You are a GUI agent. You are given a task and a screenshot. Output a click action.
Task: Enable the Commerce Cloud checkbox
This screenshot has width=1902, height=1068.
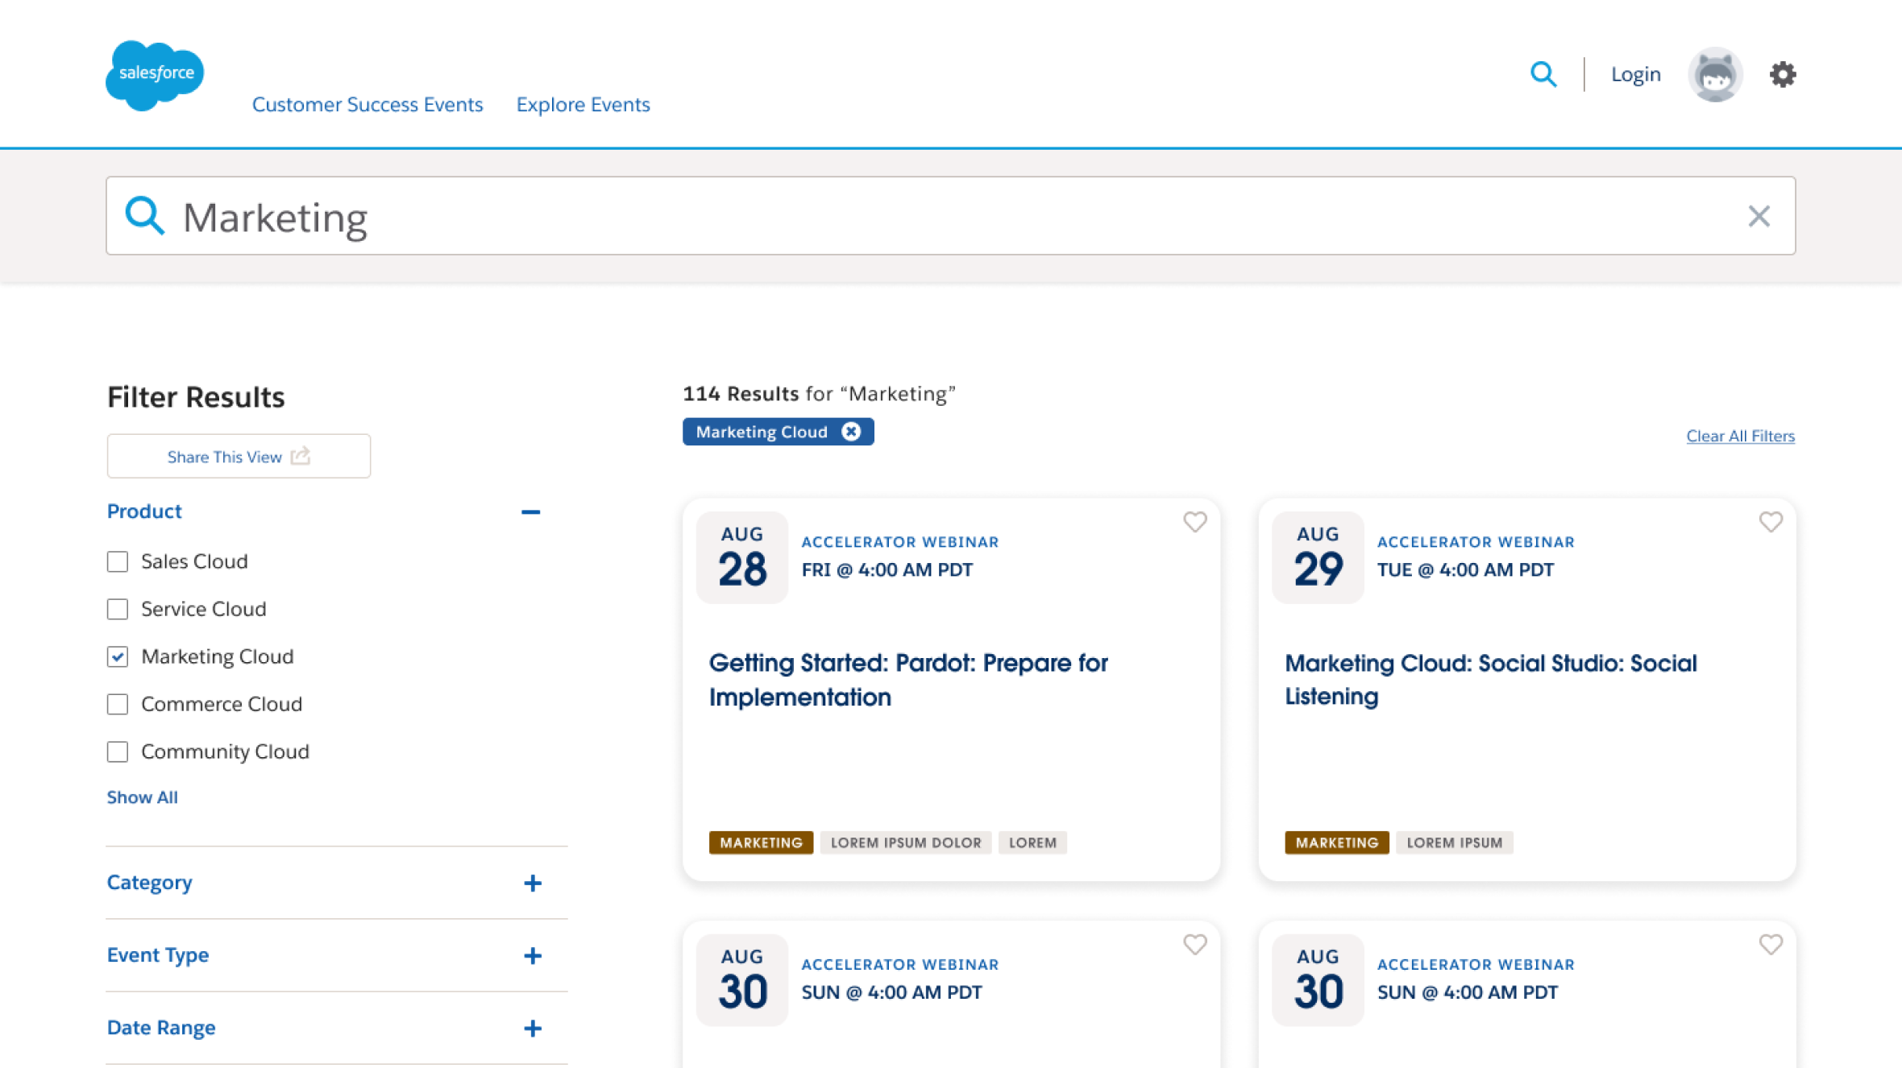(x=118, y=704)
